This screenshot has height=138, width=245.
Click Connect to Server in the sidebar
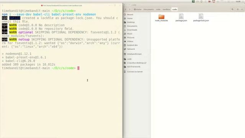tap(135, 72)
